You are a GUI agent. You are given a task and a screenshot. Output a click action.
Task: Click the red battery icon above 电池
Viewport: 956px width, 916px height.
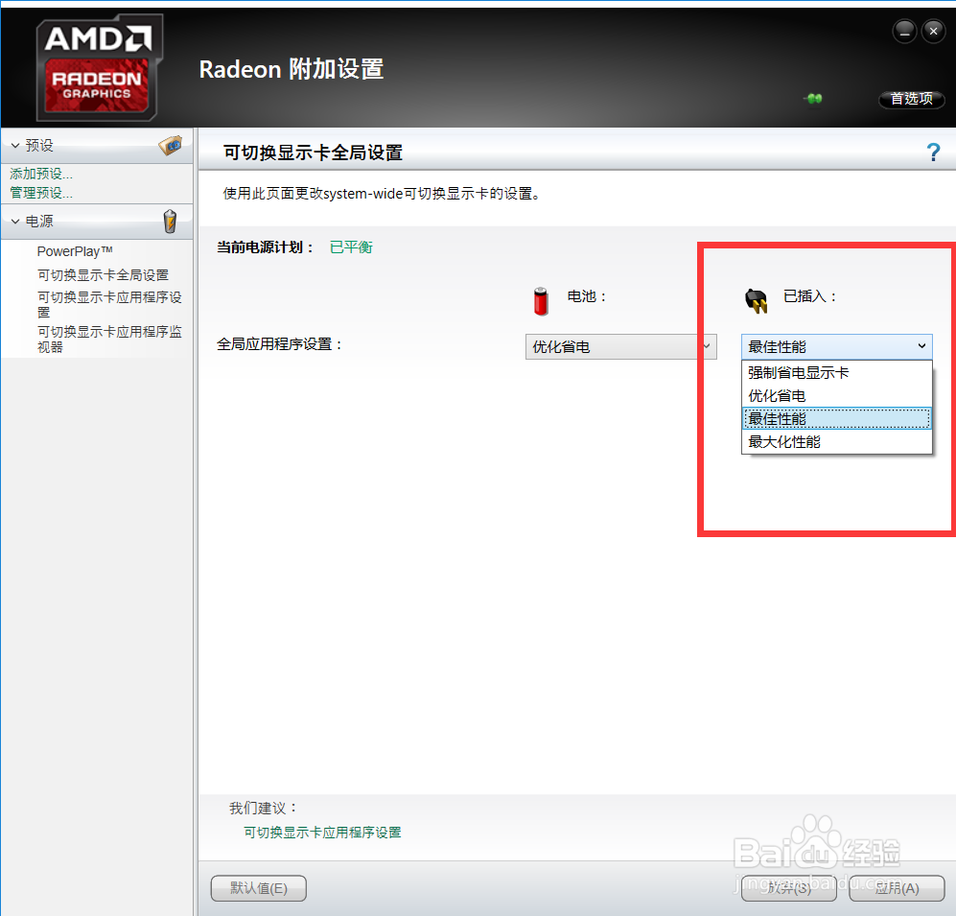click(540, 299)
